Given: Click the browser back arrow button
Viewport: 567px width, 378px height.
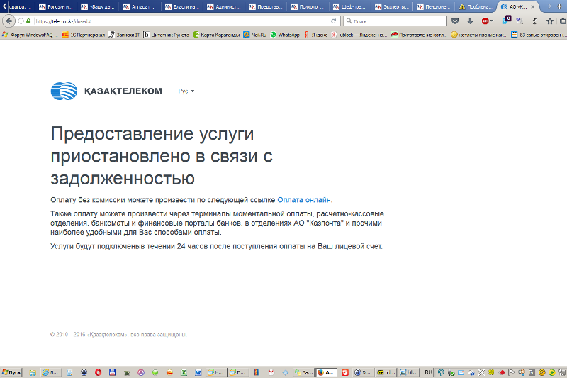Looking at the screenshot, I should (9, 21).
